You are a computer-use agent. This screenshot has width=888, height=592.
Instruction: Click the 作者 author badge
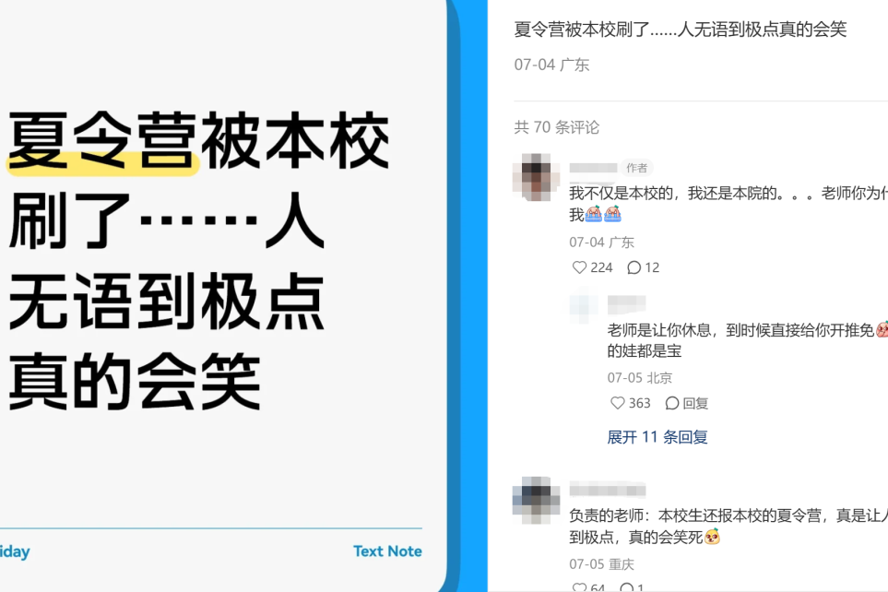point(636,168)
